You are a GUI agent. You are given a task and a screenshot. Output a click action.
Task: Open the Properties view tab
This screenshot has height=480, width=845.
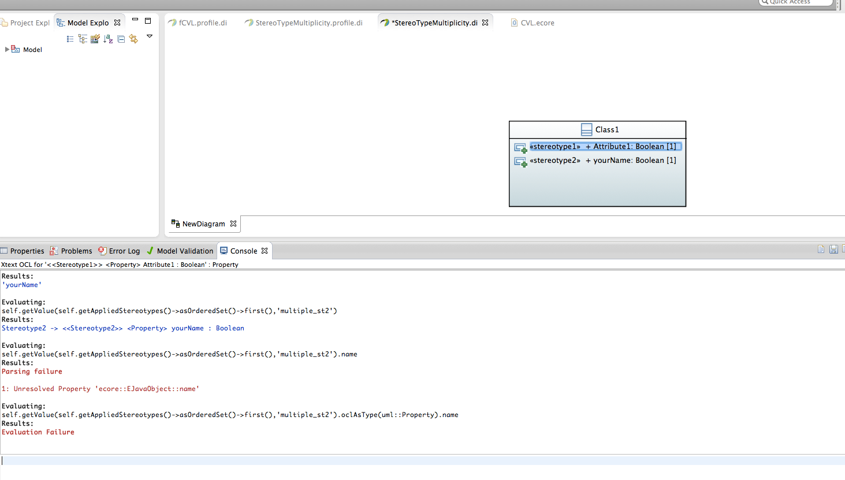[x=22, y=251]
